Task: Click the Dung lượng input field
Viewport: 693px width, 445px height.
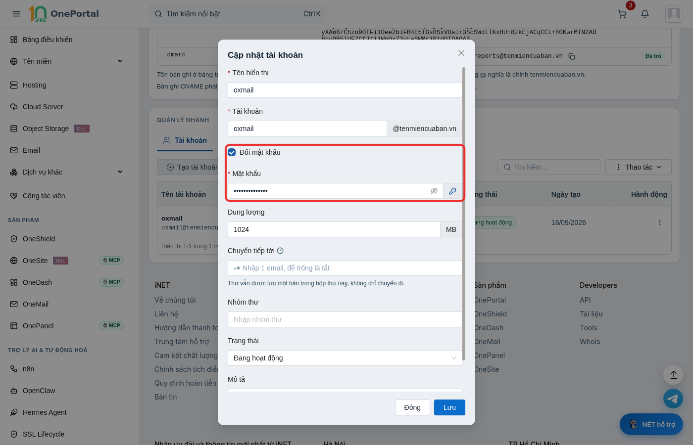Action: tap(334, 229)
